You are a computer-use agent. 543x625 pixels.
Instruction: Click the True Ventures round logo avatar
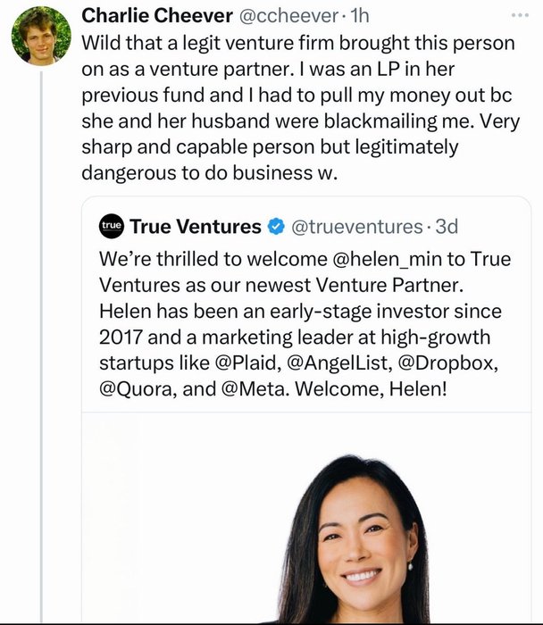[109, 227]
